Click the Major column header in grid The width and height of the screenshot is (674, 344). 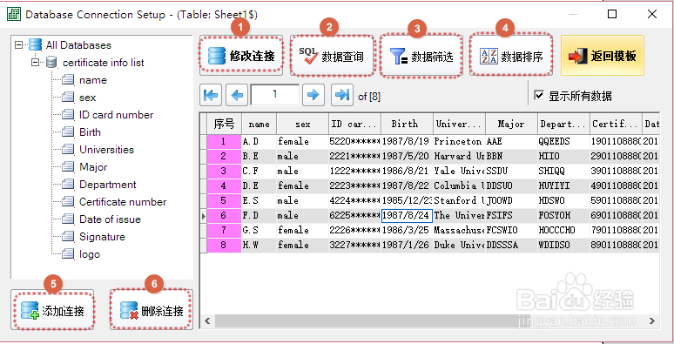511,124
